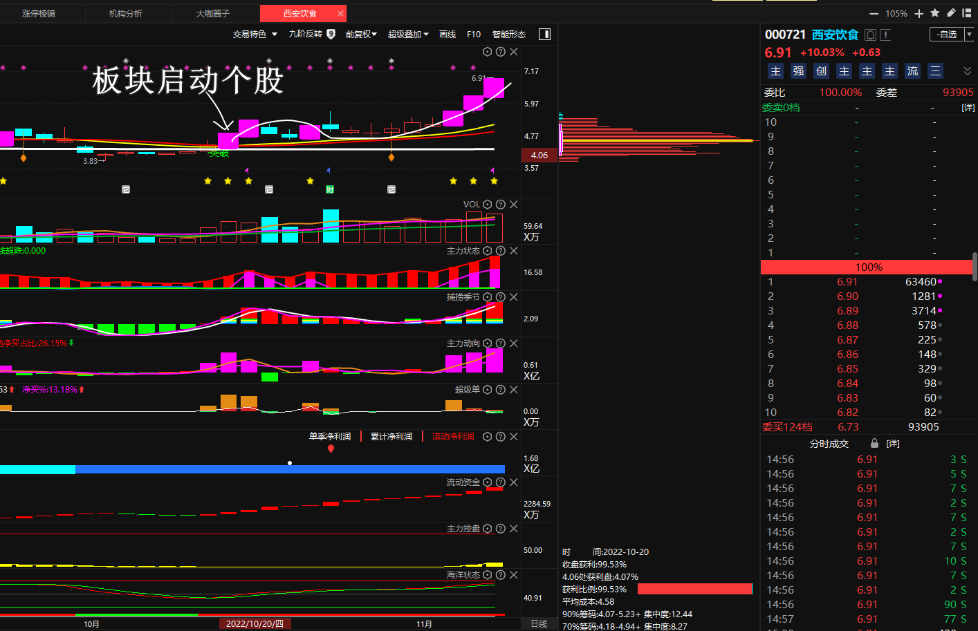Open the dropdown arrow next to -自选

[x=969, y=35]
